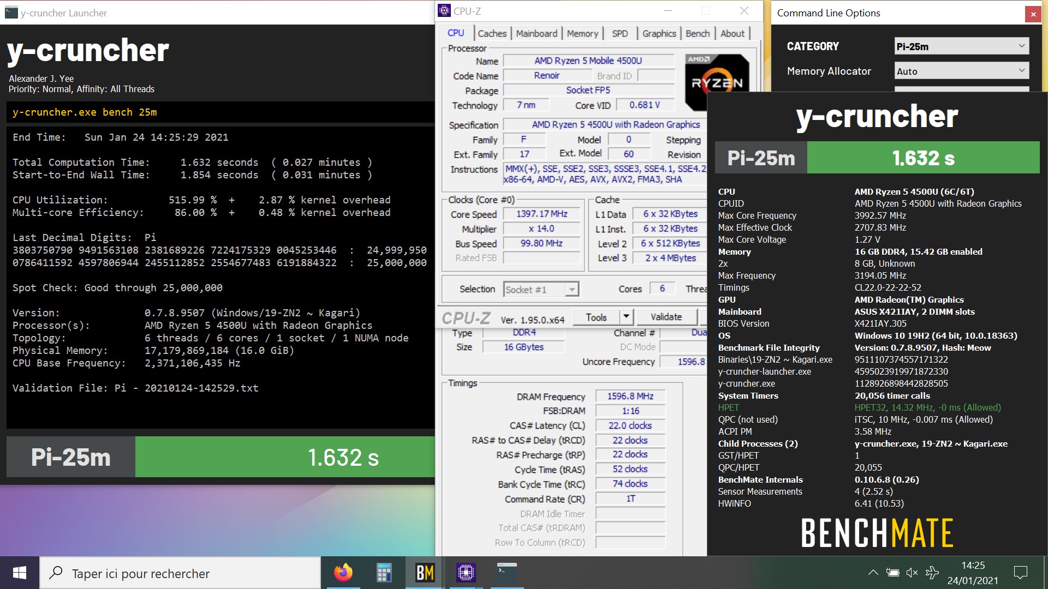Switch to the Caches tab
Screen dimensions: 1048x589
(492, 33)
